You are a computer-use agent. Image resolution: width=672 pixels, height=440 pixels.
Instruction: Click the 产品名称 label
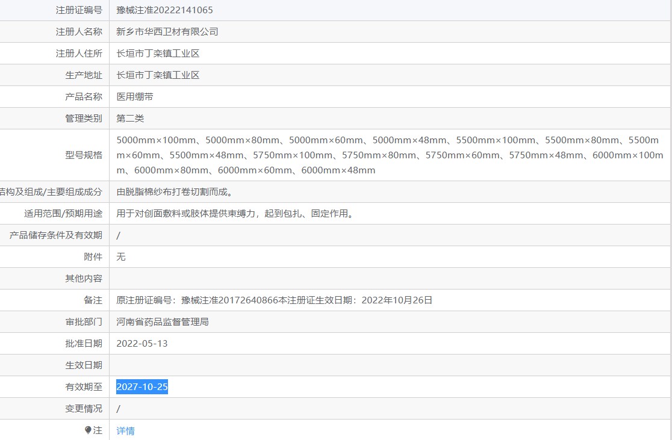click(x=84, y=97)
